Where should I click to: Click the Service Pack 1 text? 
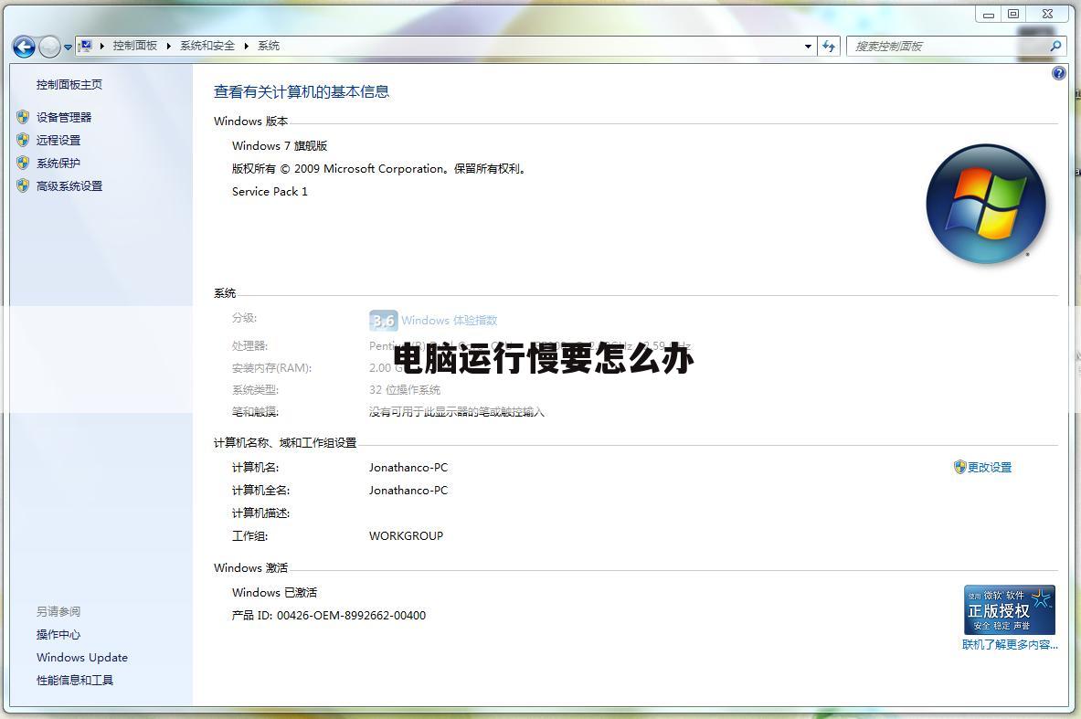(x=270, y=191)
